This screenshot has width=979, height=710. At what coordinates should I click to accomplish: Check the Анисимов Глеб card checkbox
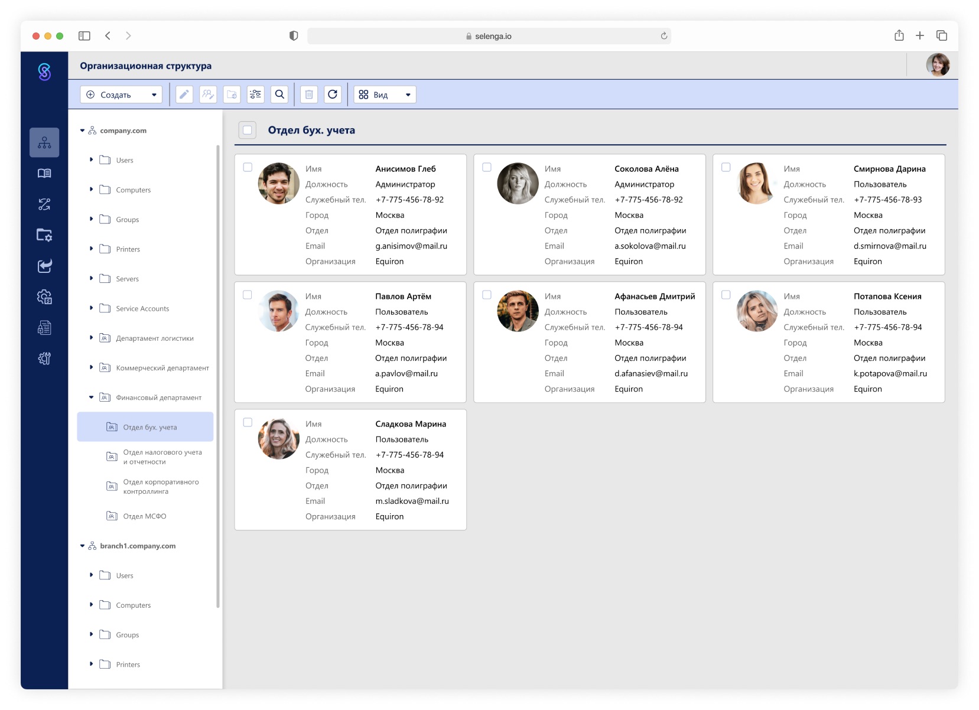pos(248,167)
